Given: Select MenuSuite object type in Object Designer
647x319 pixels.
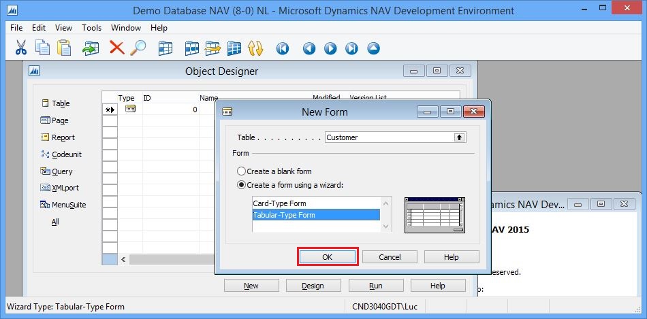Looking at the screenshot, I should (x=63, y=205).
